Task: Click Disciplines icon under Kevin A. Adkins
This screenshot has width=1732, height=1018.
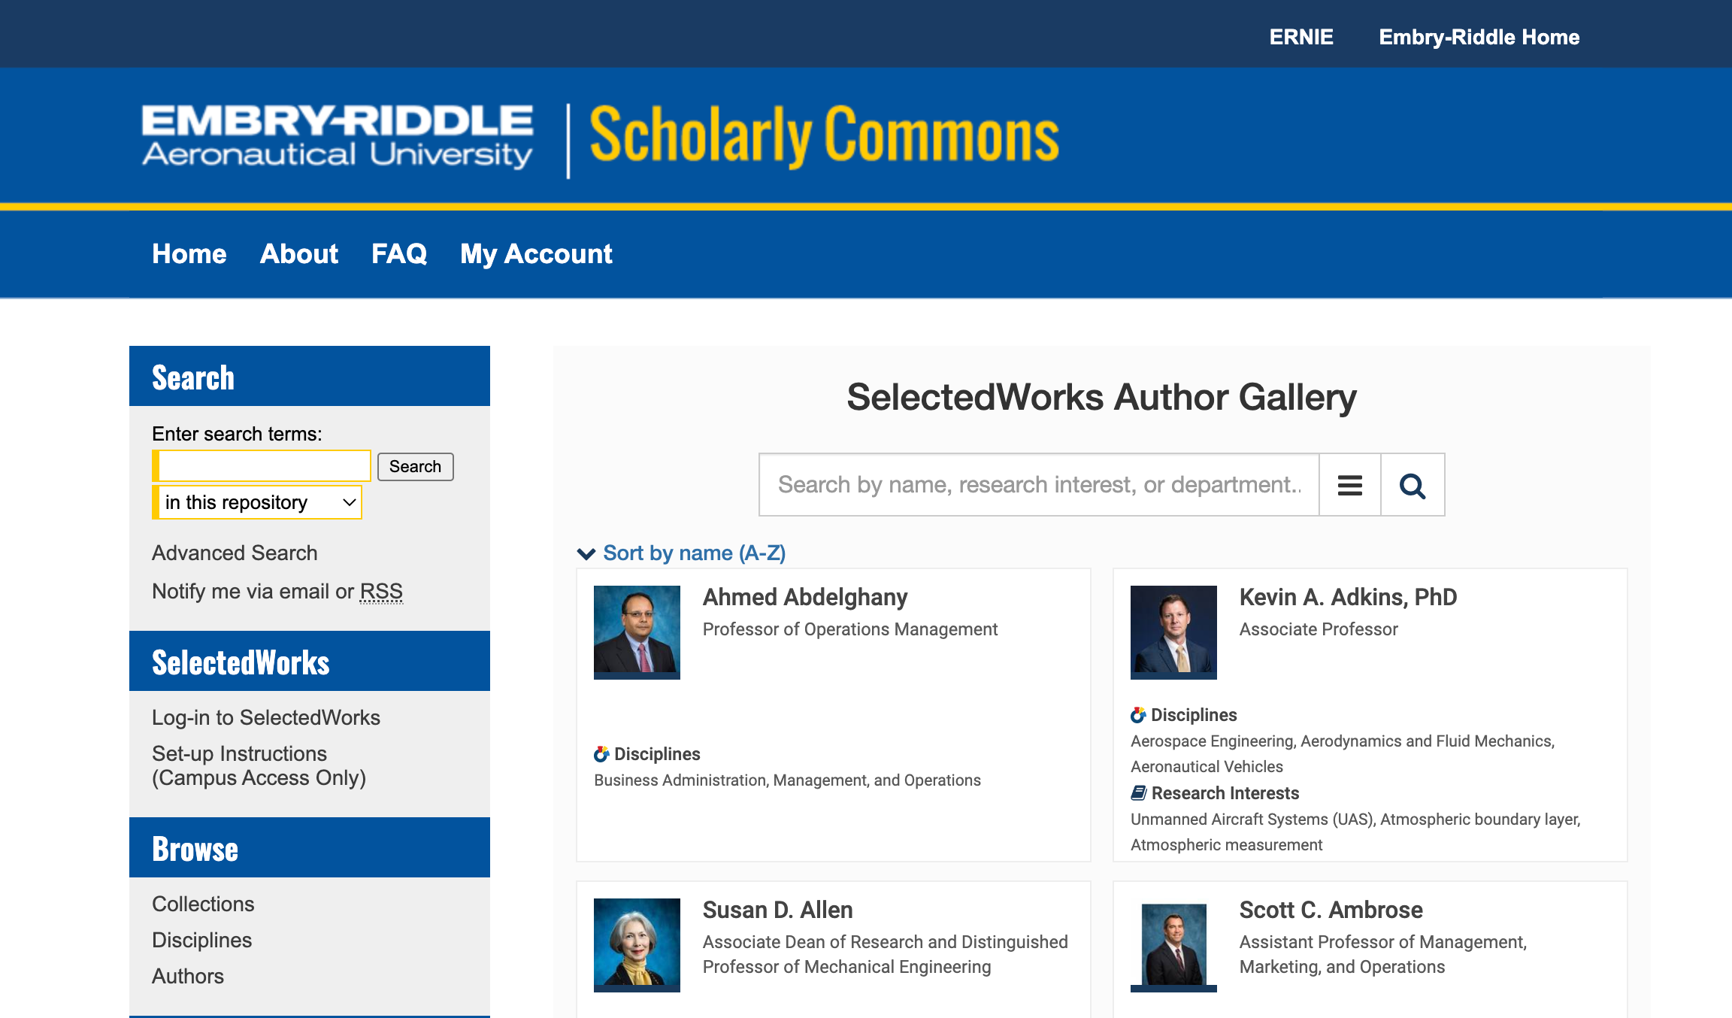Action: coord(1138,714)
